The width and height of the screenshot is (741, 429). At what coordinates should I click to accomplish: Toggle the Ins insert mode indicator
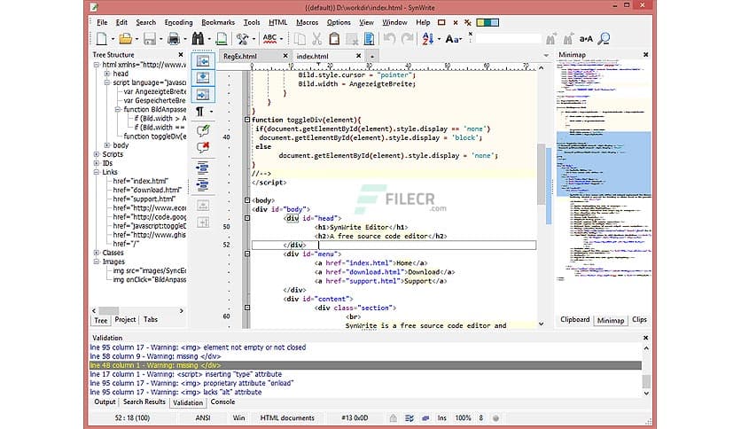tap(442, 418)
